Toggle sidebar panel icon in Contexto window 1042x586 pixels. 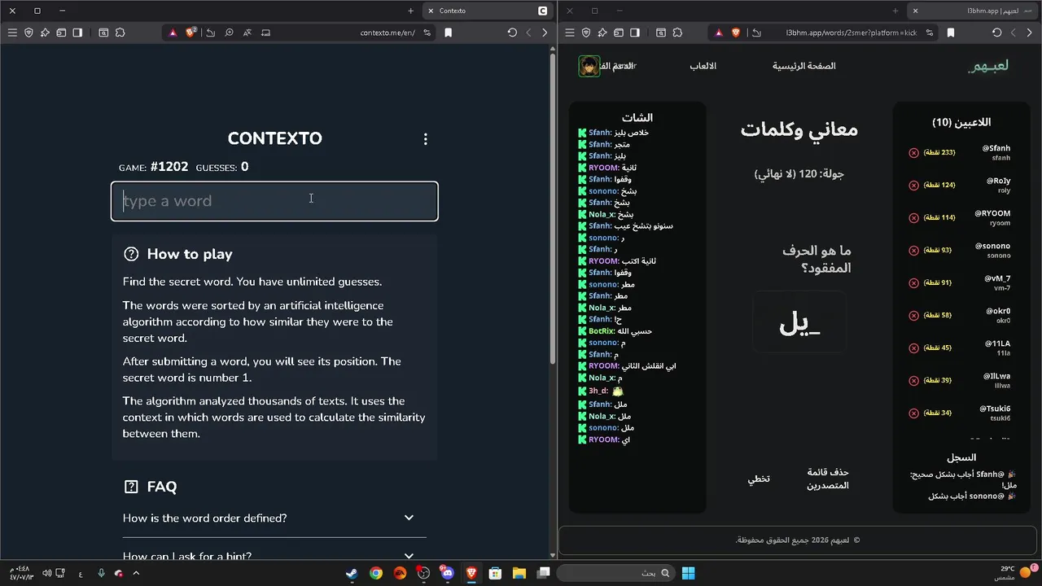click(77, 33)
